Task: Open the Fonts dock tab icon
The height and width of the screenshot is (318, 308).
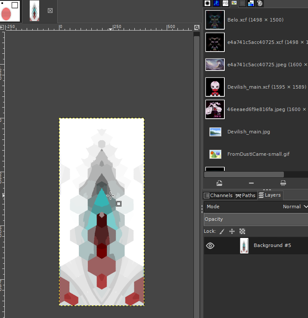Action: point(225,3)
